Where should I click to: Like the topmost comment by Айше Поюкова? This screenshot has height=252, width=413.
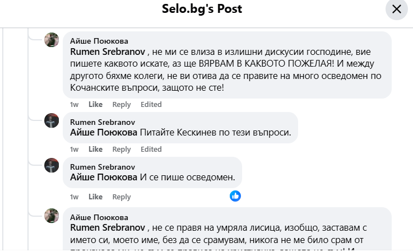pos(96,105)
